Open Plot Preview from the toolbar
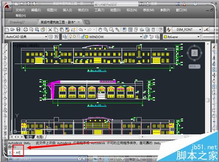This screenshot has height=162, width=219. (x=31, y=30)
